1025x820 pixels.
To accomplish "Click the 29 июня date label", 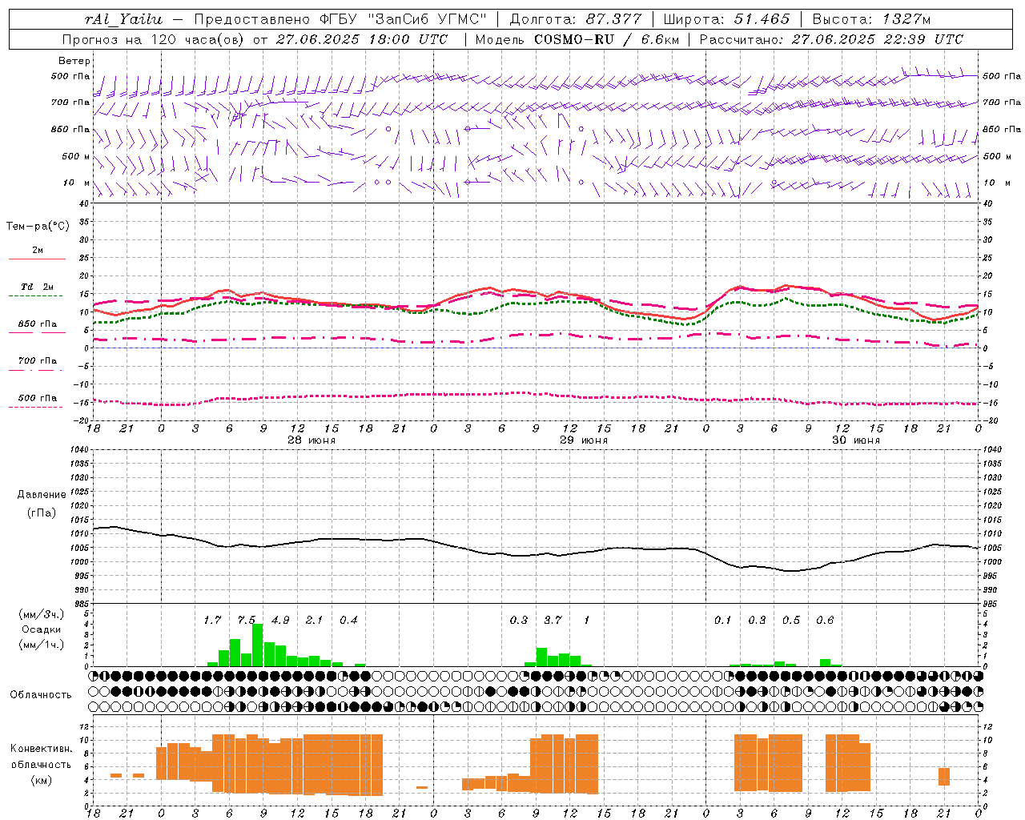I will point(583,440).
